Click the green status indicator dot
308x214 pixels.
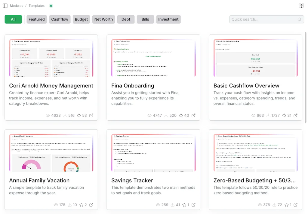point(51,6)
